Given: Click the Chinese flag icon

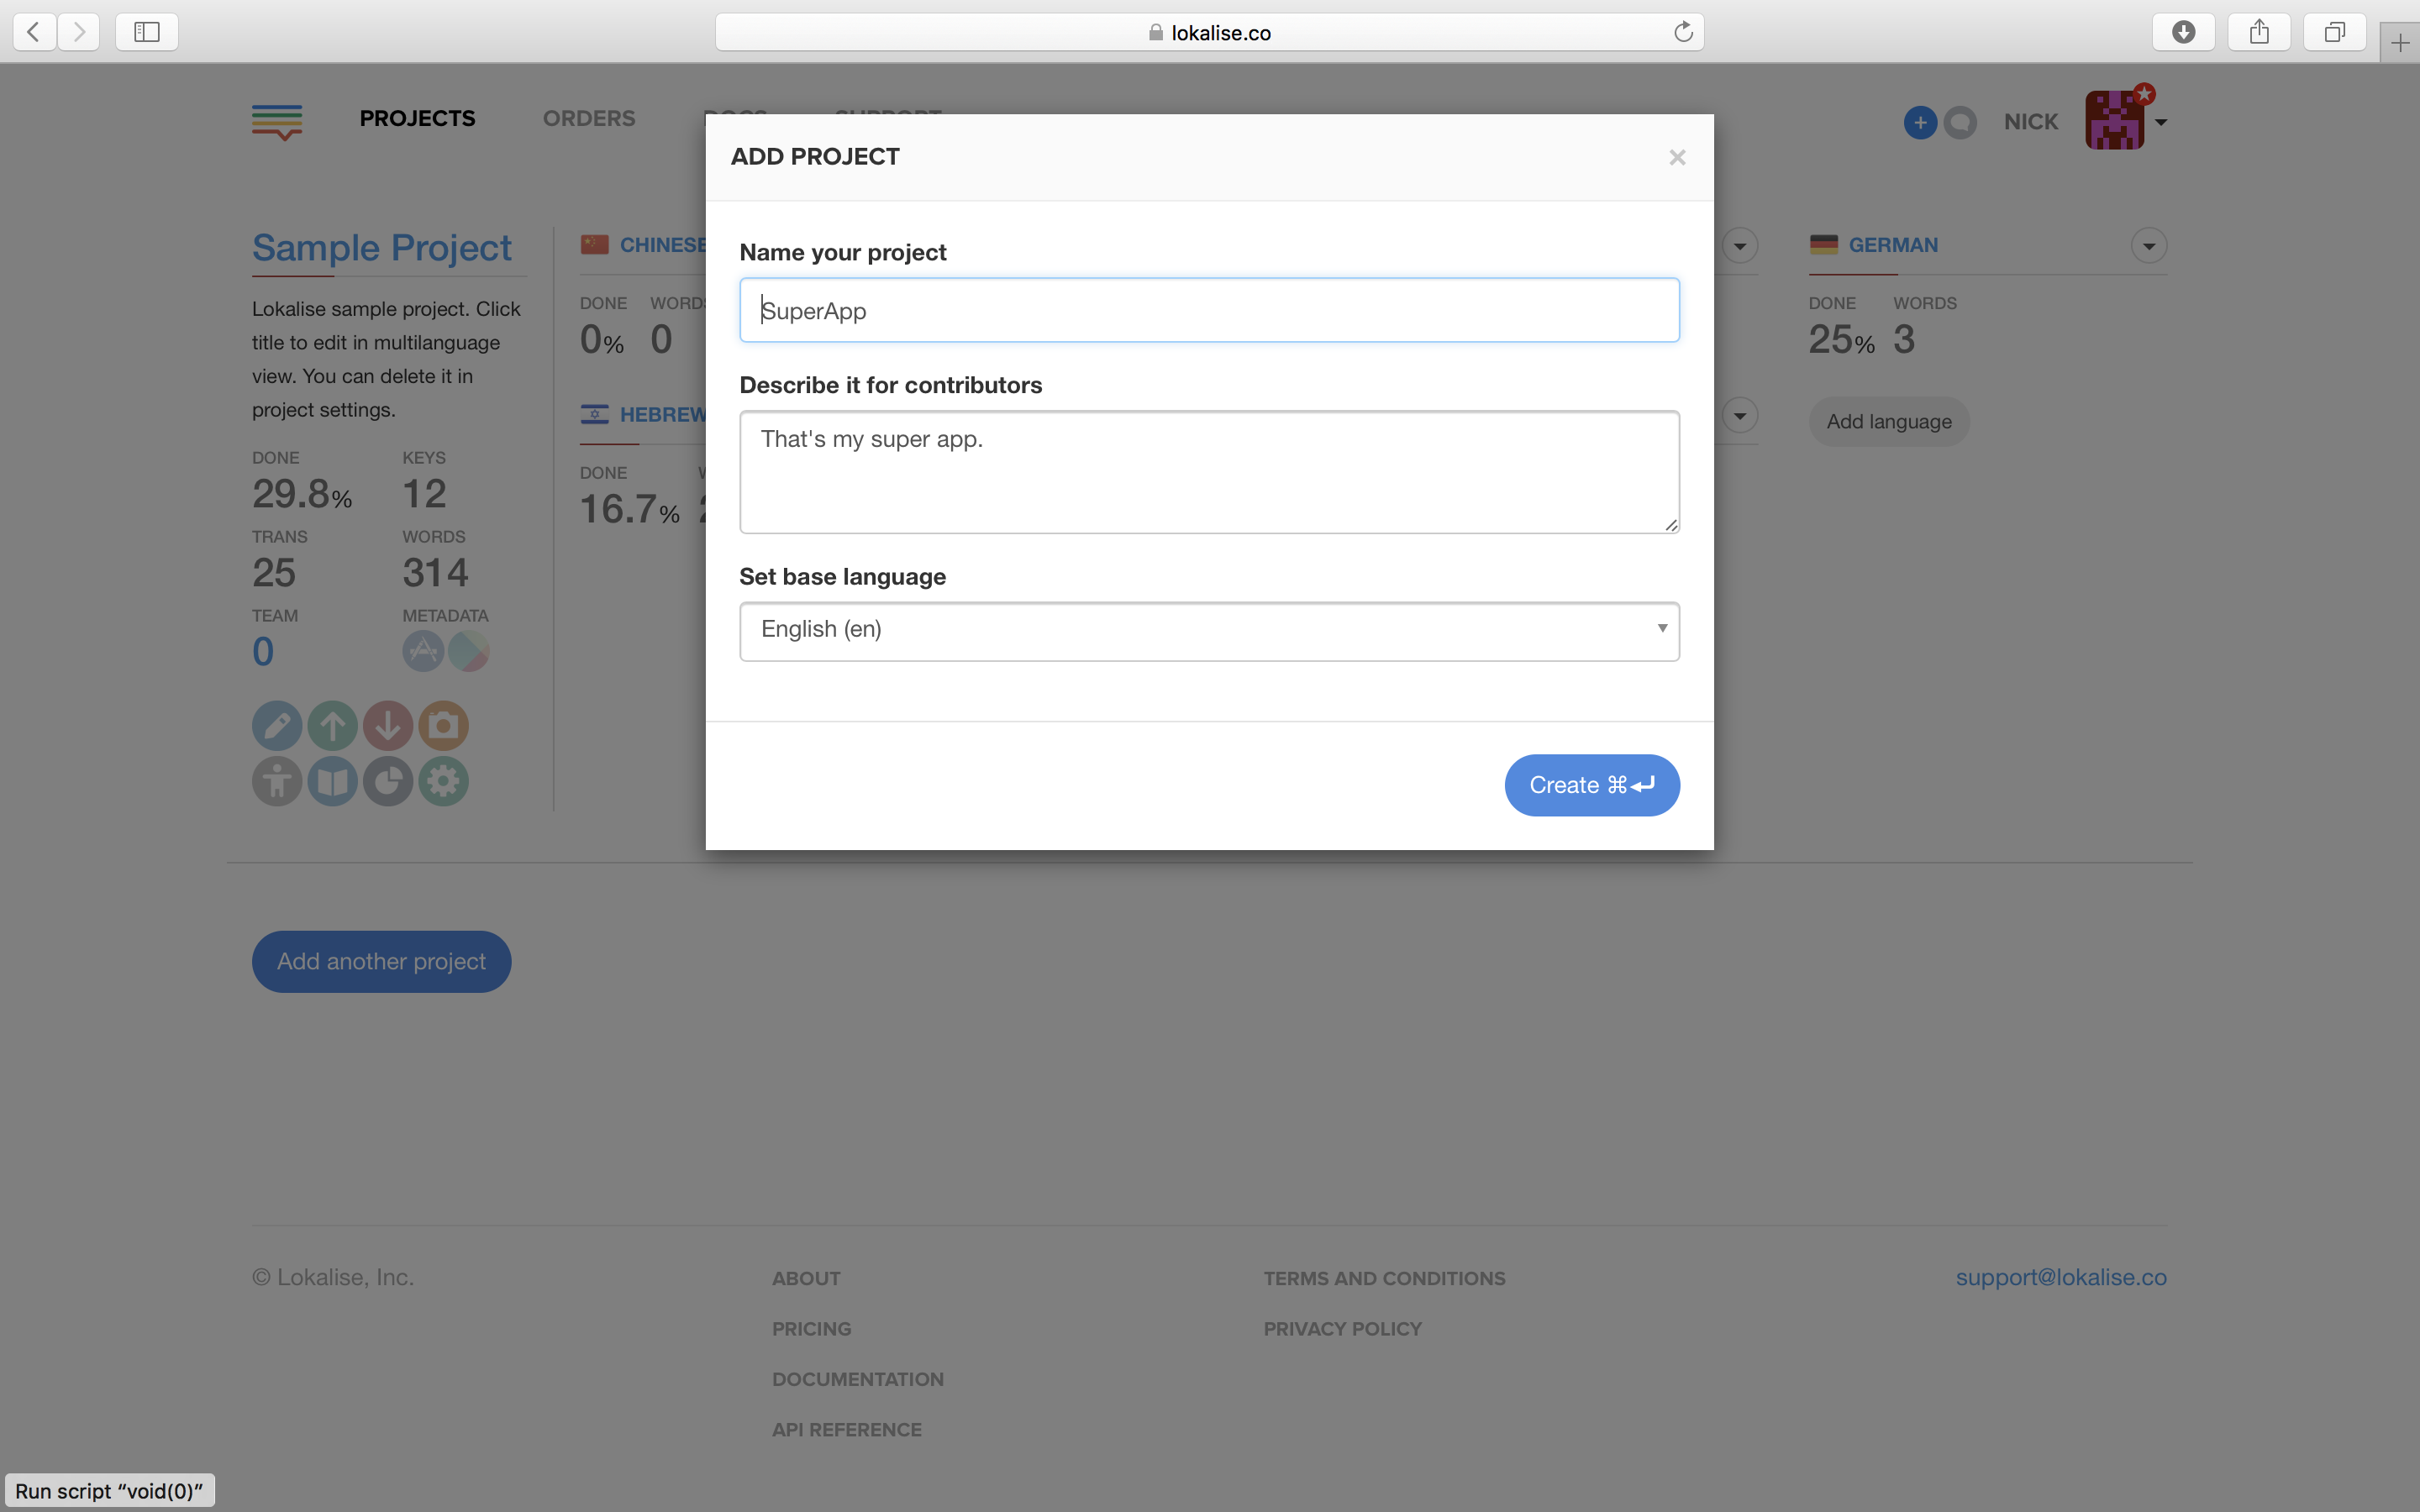Looking at the screenshot, I should [x=595, y=244].
